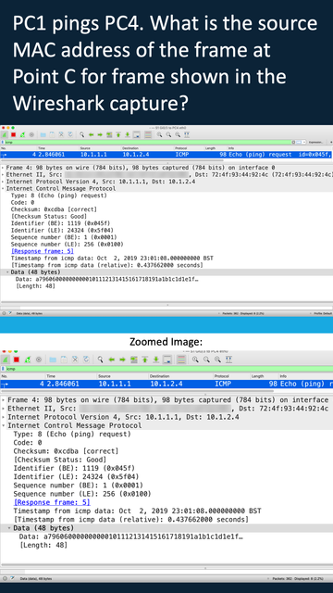The width and height of the screenshot is (333, 593).
Task: Reset text to normal size in zoomed image
Action: coord(217,360)
